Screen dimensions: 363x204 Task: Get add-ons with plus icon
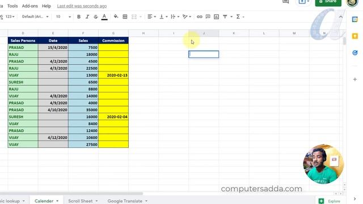(x=354, y=79)
